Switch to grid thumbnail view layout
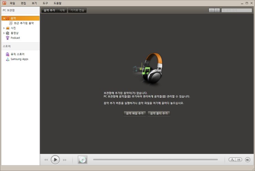Screen dimensions: 255x171 (217, 10)
